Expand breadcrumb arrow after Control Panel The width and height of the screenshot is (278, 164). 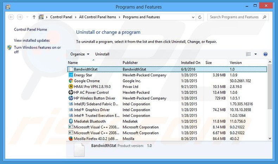point(76,17)
